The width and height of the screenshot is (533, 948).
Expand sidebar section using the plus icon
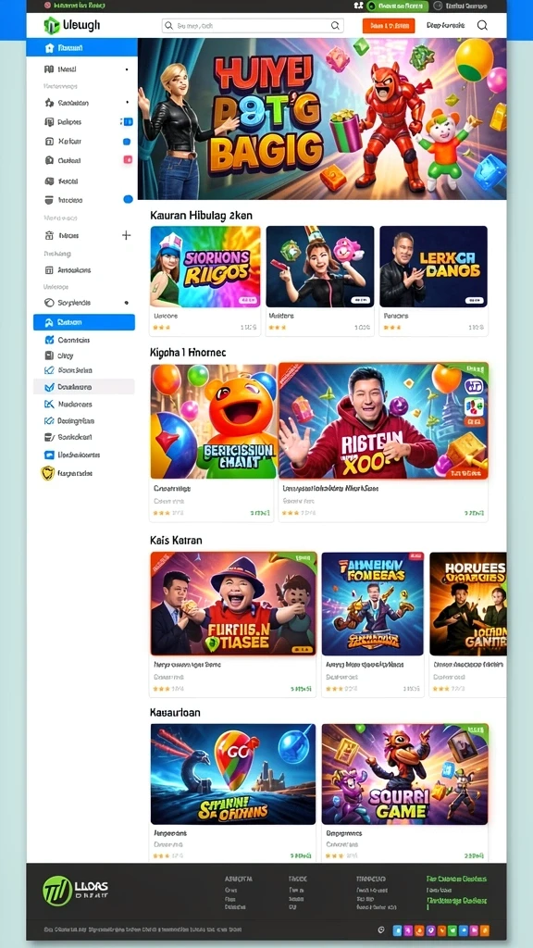[126, 235]
